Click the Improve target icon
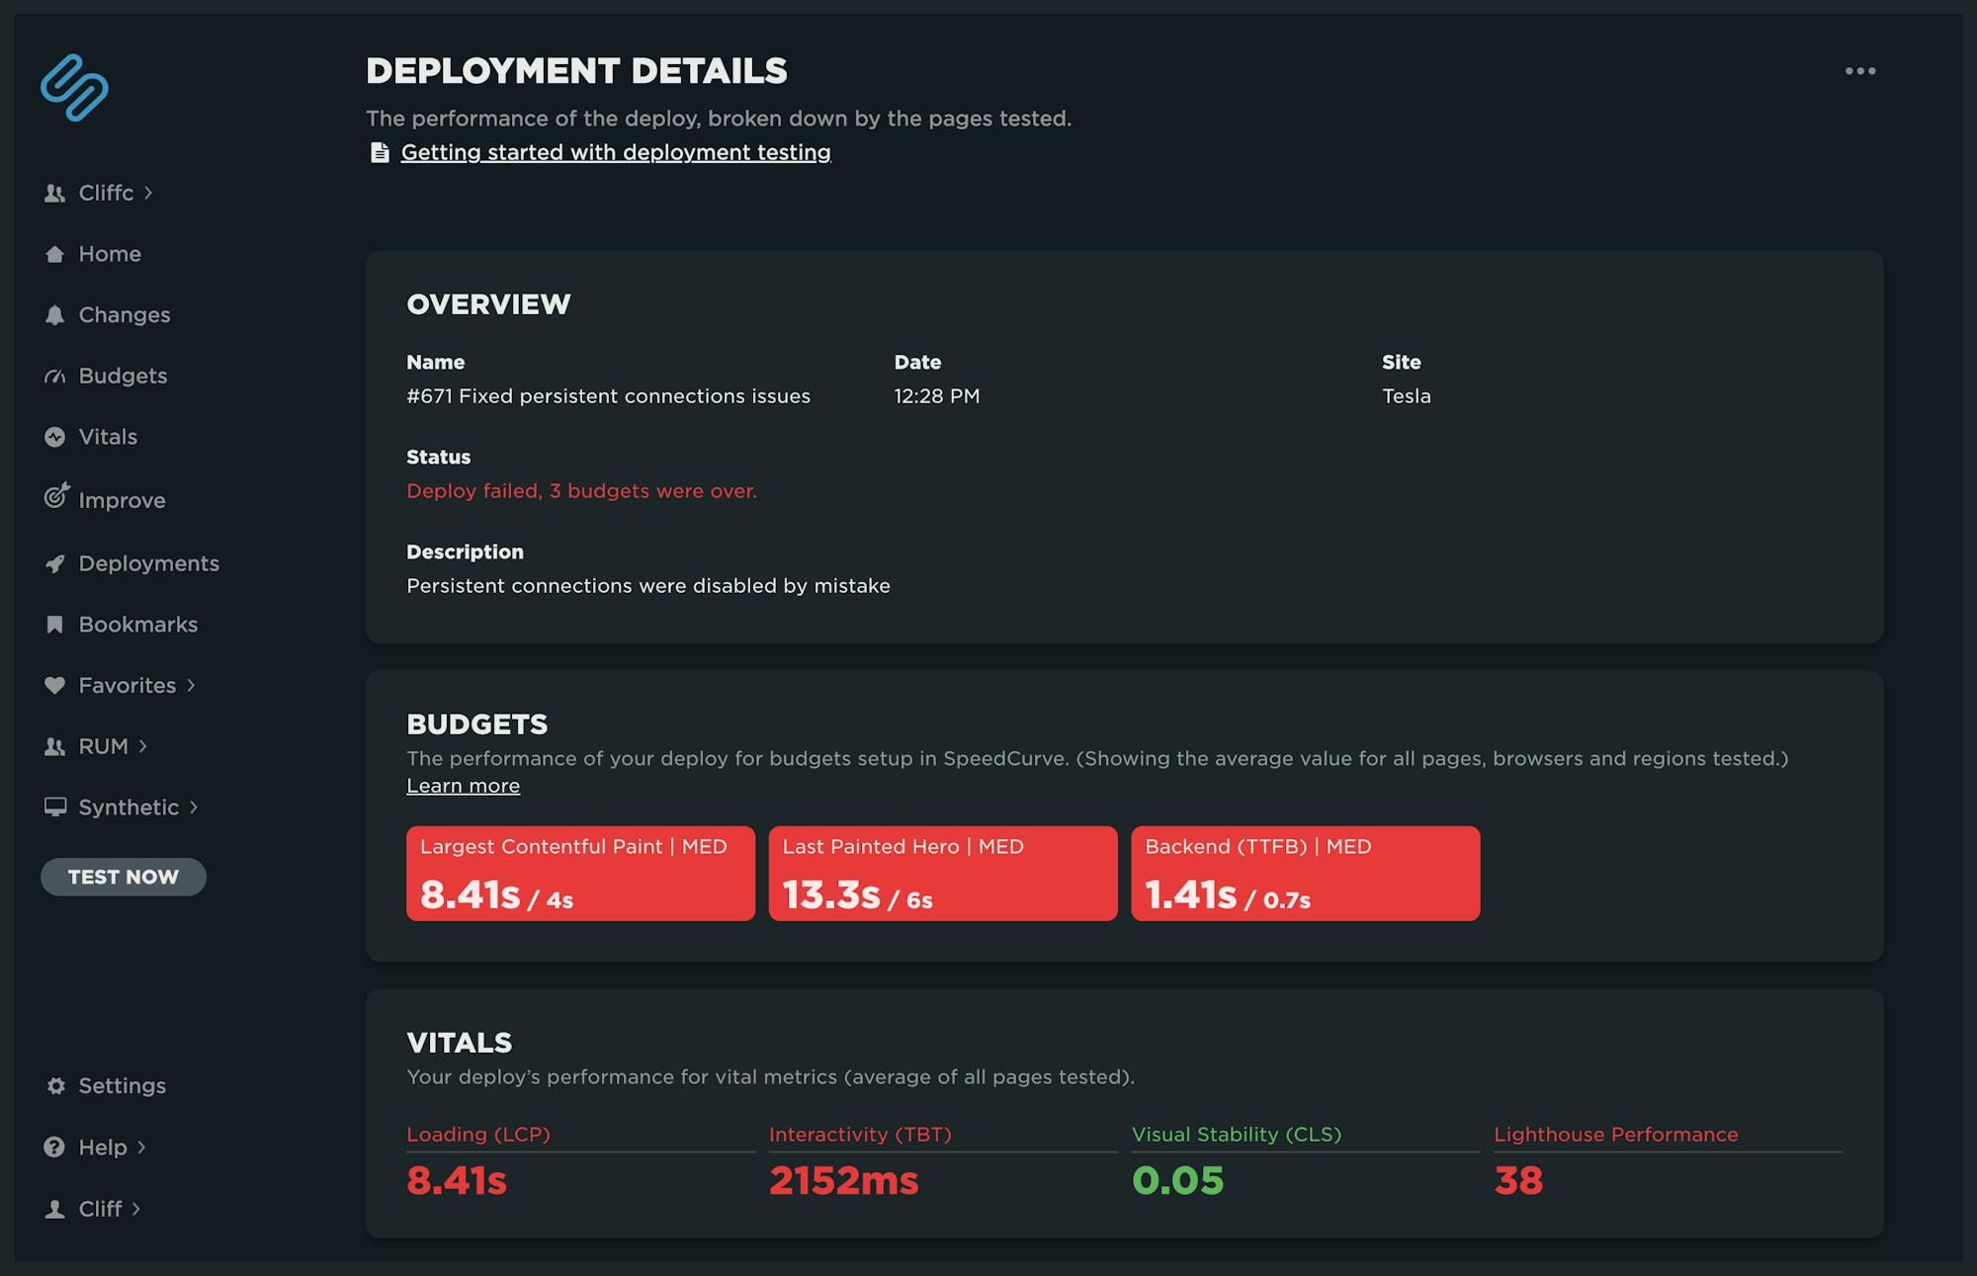The image size is (1977, 1276). coord(56,496)
